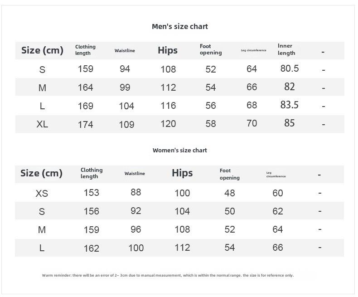Click men's size L inner length 83.5
Viewport: 358px width, 297px height.
click(x=290, y=105)
